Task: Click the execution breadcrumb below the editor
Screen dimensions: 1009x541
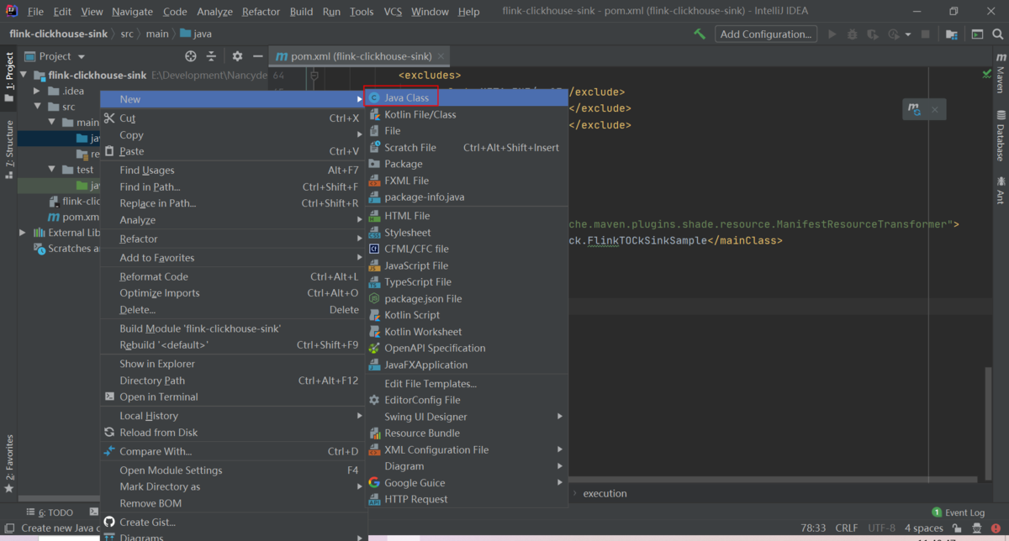Action: tap(605, 493)
